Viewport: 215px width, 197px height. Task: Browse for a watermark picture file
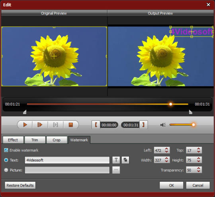tap(116, 170)
